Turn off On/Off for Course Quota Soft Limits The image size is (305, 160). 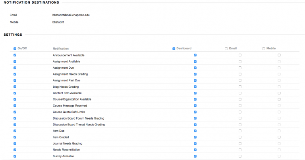pyautogui.click(x=15, y=112)
